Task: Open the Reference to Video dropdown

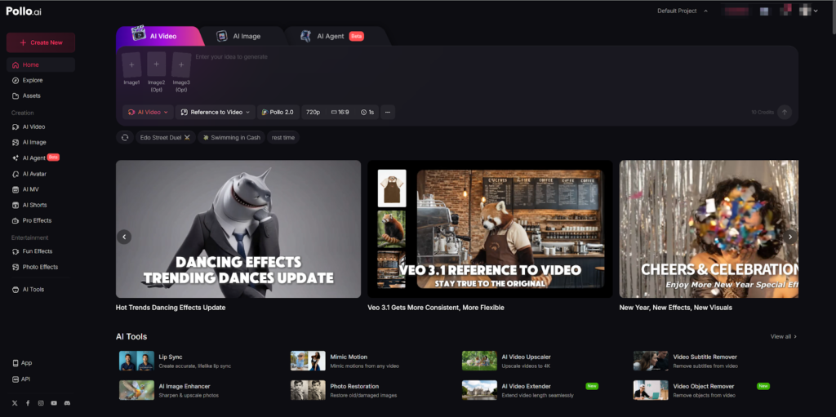Action: point(215,112)
